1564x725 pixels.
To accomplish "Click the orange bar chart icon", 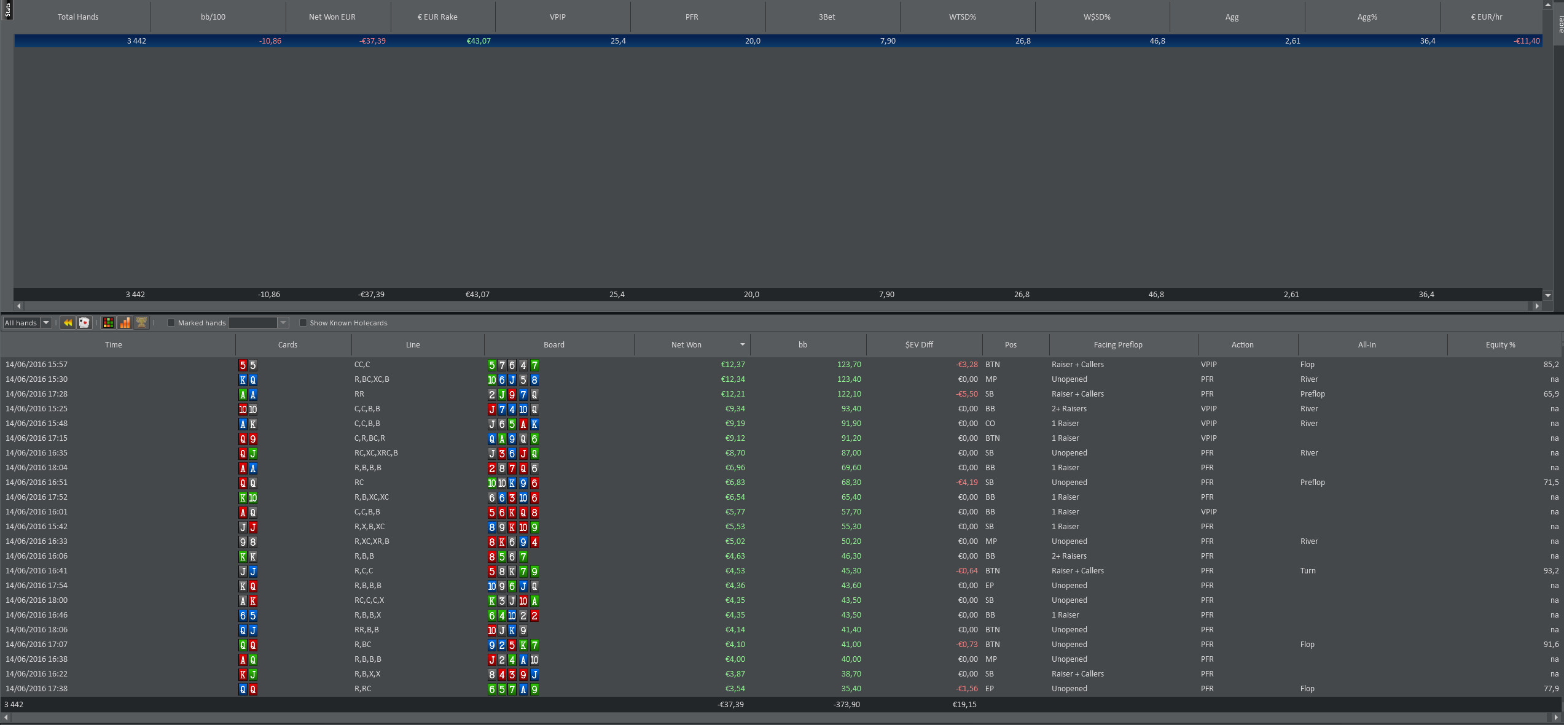I will 125,323.
